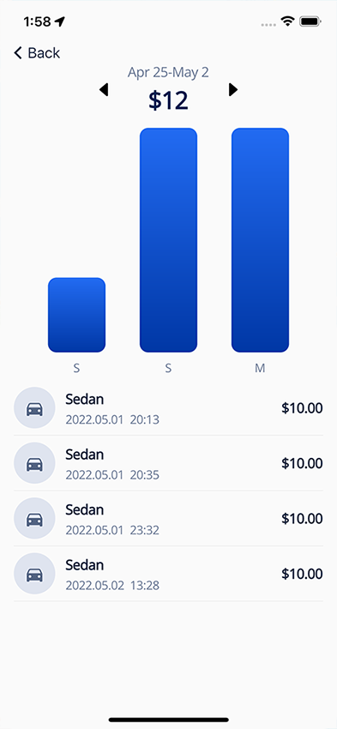
Task: Tap the battery status icon
Action: (310, 21)
